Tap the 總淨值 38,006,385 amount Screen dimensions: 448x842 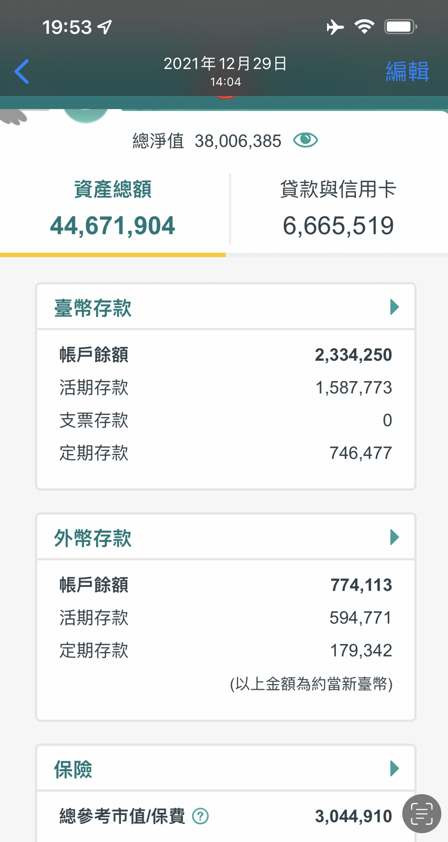click(238, 141)
